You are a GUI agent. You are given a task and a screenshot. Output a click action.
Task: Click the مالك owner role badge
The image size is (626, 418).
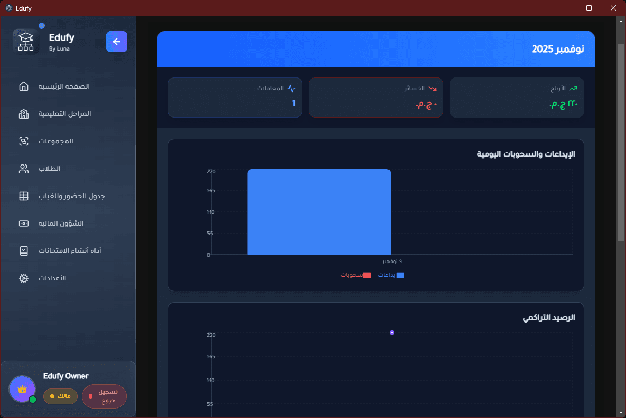60,396
